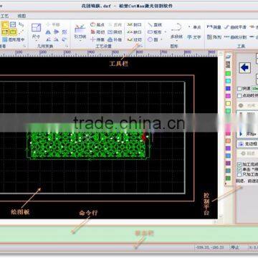
Task: Click the 曲线分割 curve split tool
Action: [235, 37]
